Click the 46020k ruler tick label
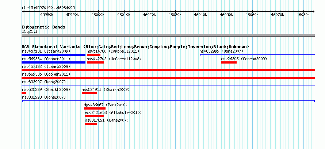 [149, 15]
